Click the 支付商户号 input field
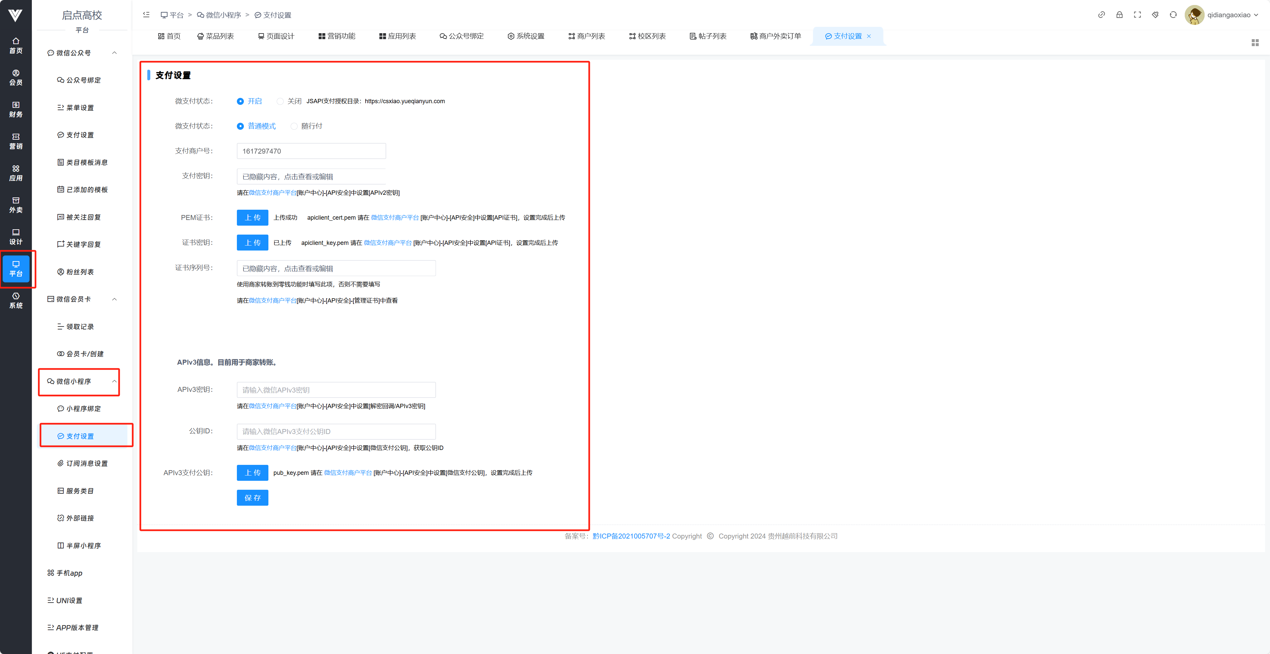The width and height of the screenshot is (1270, 654). tap(311, 151)
